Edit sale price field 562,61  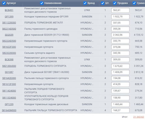pos(120,10)
